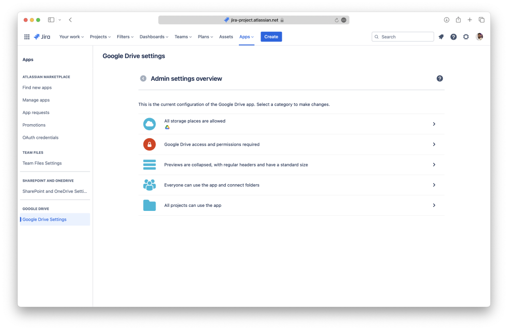Click the help icon in Admin settings overview
Image resolution: width=508 pixels, height=330 pixels.
[x=440, y=79]
